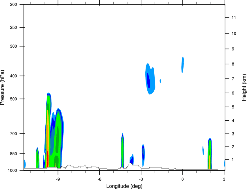
Task: Select the 250 pressure tick label
Action: (x=13, y=27)
